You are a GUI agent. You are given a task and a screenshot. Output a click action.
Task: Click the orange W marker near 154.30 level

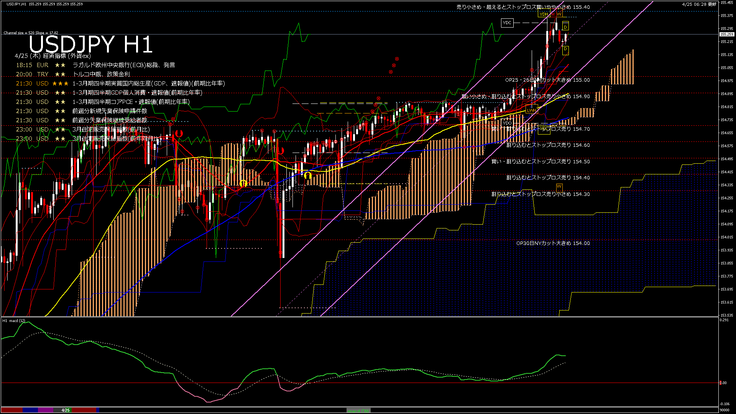(x=559, y=186)
